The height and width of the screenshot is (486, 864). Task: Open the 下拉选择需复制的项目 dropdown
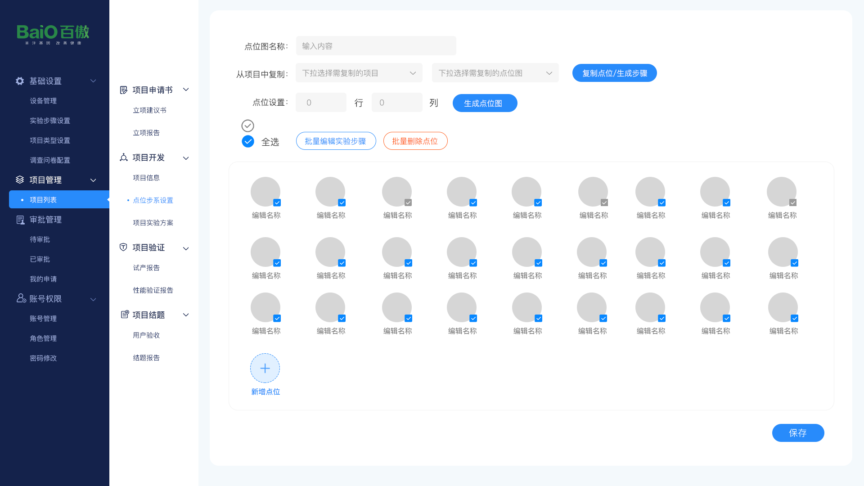tap(359, 73)
